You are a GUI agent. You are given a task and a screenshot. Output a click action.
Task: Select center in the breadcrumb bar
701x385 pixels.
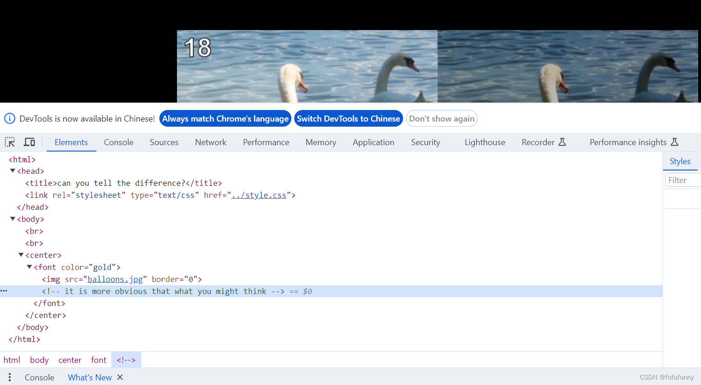coord(70,360)
